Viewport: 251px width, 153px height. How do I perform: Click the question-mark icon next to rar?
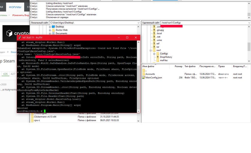tap(154, 47)
